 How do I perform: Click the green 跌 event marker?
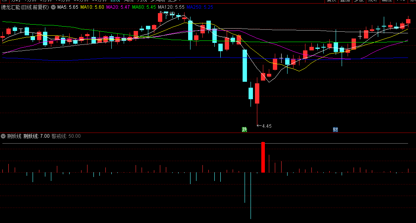click(x=244, y=129)
